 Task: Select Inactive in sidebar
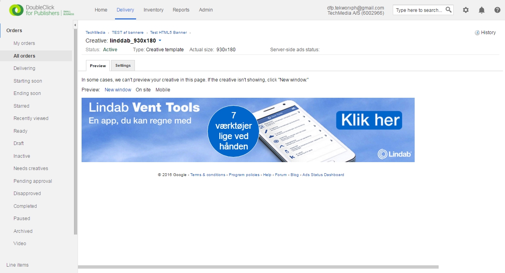22,156
